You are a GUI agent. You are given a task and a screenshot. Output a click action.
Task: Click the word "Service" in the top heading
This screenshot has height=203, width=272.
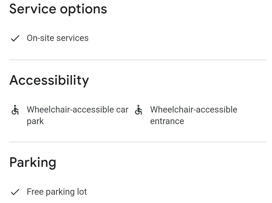33,9
